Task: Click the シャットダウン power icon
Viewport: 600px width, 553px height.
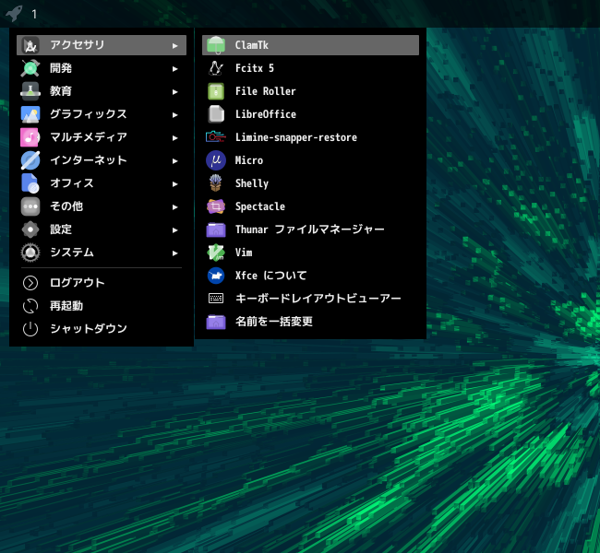Action: point(30,329)
